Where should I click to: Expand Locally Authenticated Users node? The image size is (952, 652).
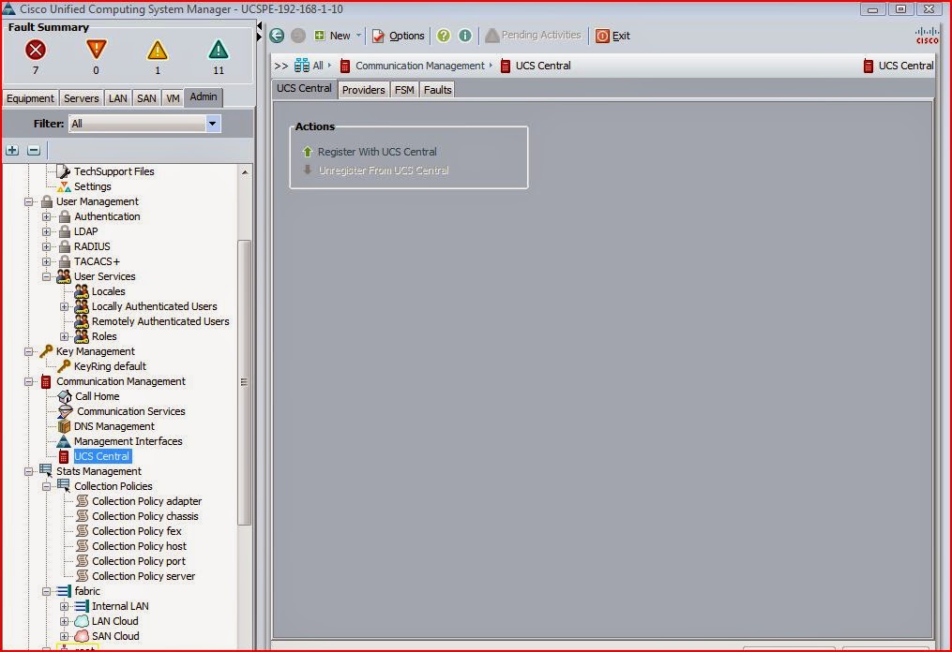click(x=65, y=307)
